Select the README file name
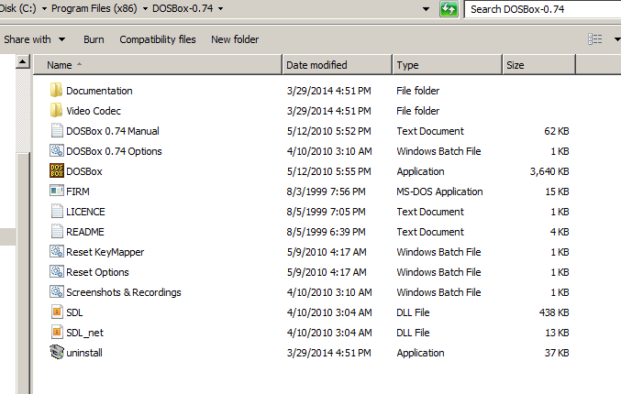The width and height of the screenshot is (621, 394). (85, 232)
